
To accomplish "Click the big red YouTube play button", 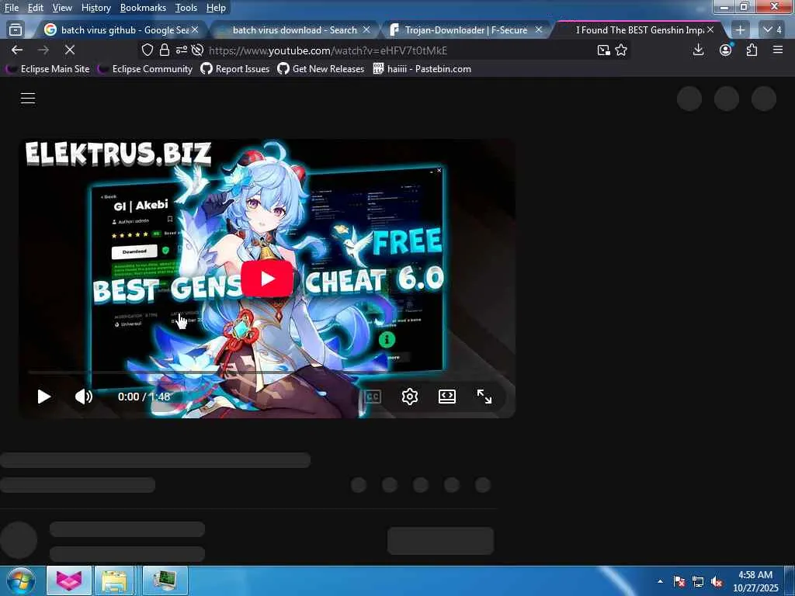I will pyautogui.click(x=267, y=279).
